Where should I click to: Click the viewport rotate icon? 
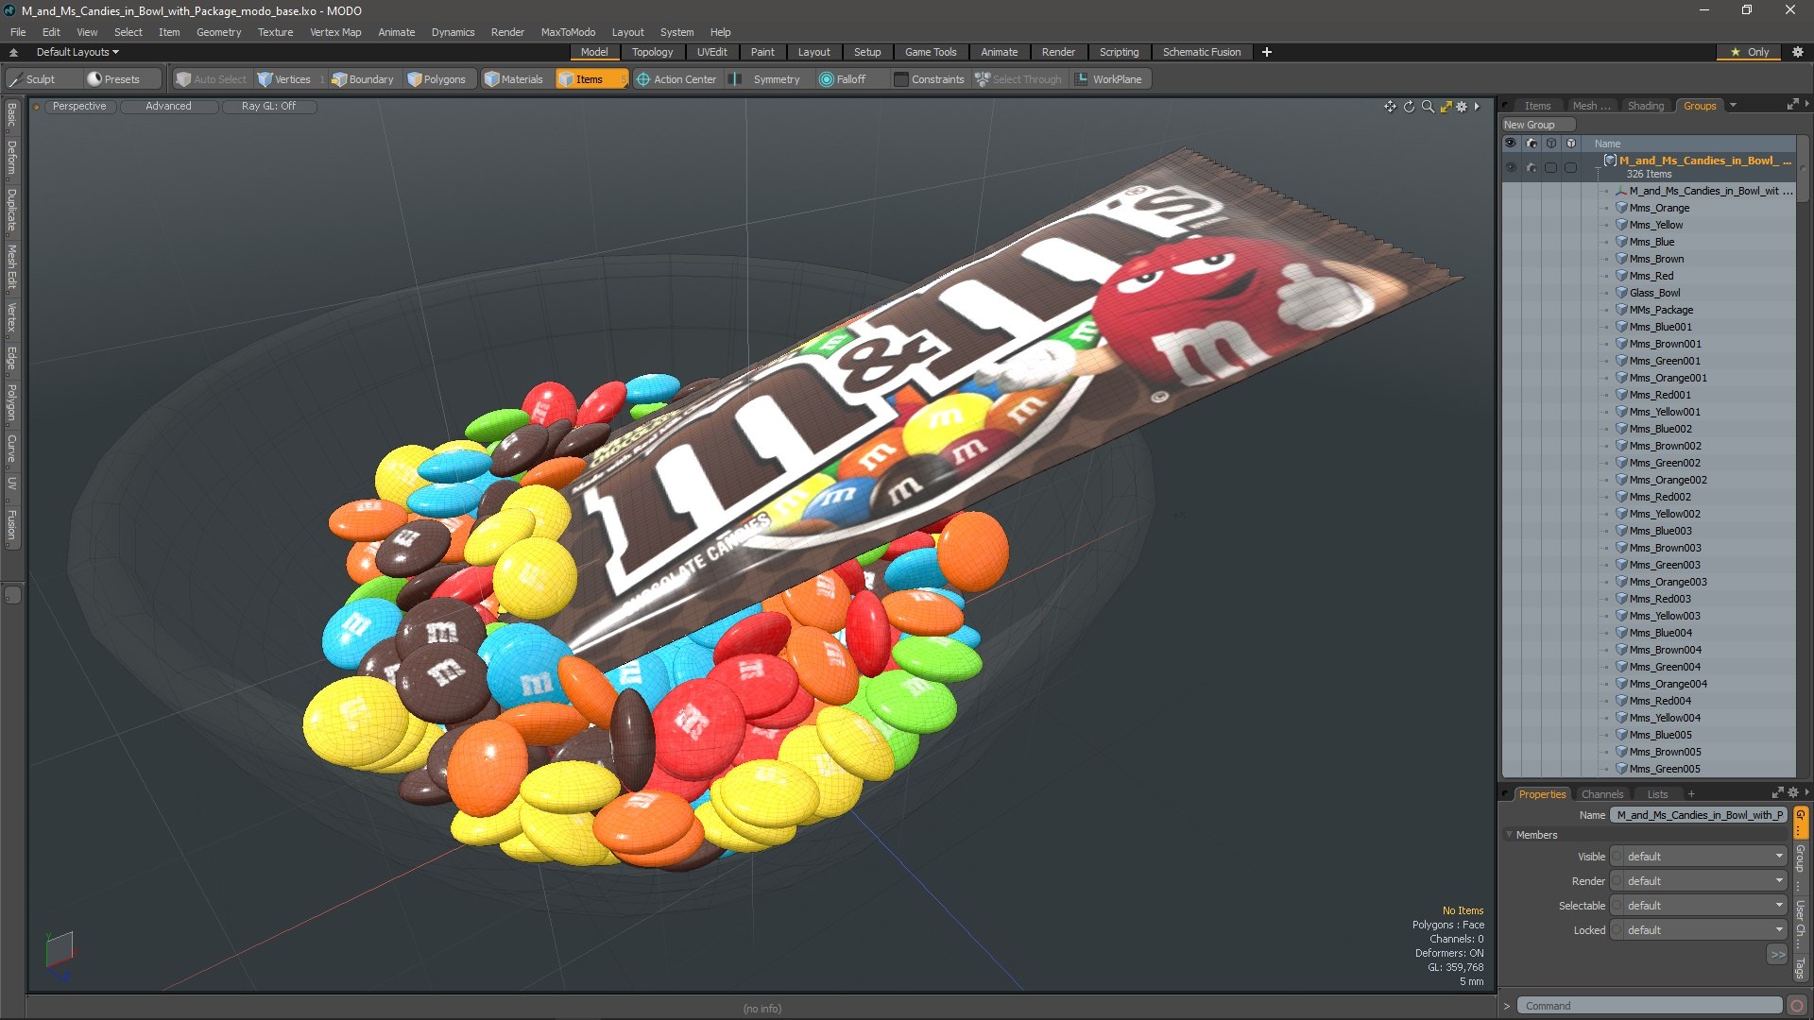(1409, 107)
